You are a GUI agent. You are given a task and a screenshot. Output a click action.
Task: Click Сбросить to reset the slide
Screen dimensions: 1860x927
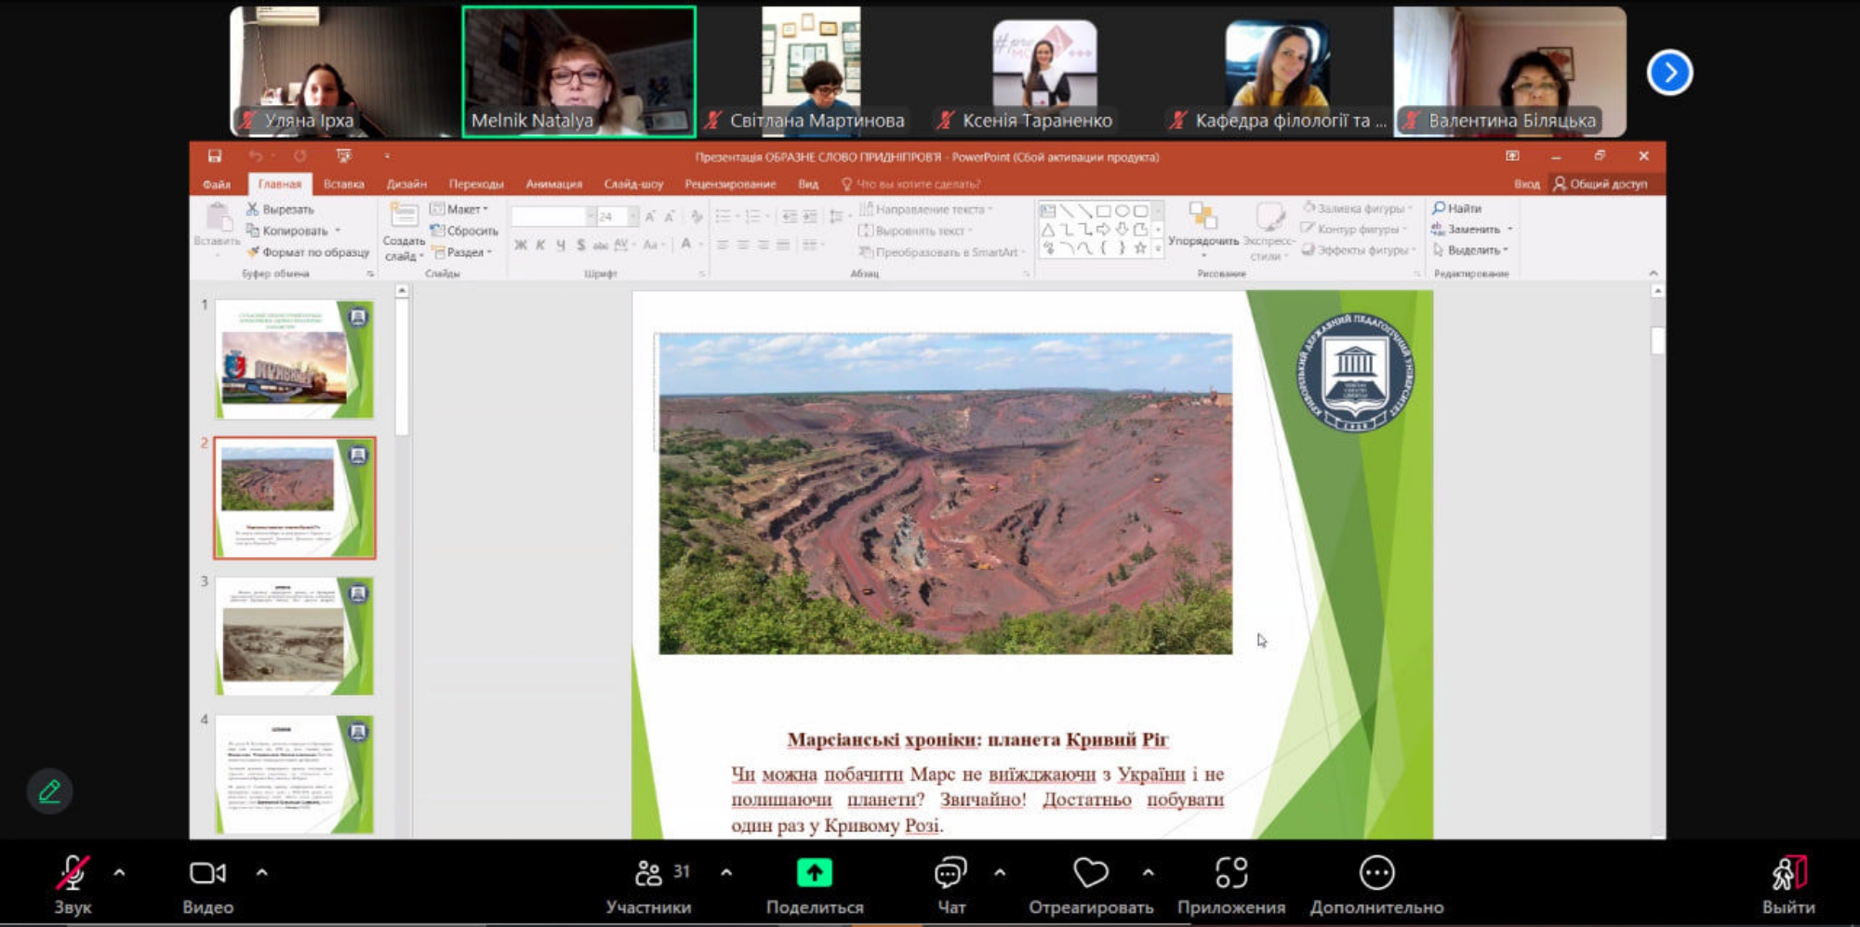(464, 231)
